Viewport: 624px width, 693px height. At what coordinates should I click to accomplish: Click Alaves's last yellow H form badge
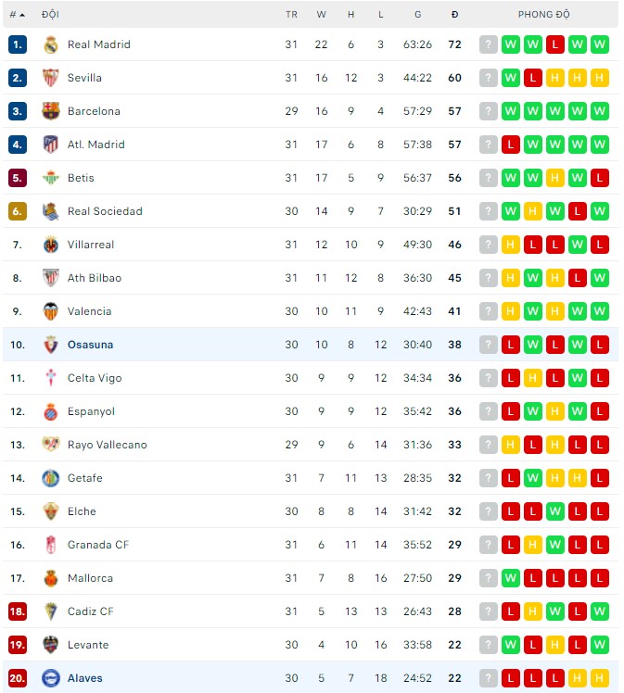tap(600, 678)
